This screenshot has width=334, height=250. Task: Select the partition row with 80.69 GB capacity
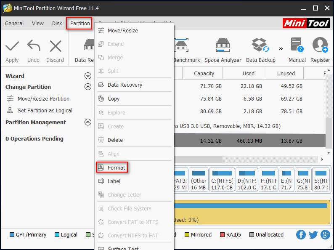250,111
